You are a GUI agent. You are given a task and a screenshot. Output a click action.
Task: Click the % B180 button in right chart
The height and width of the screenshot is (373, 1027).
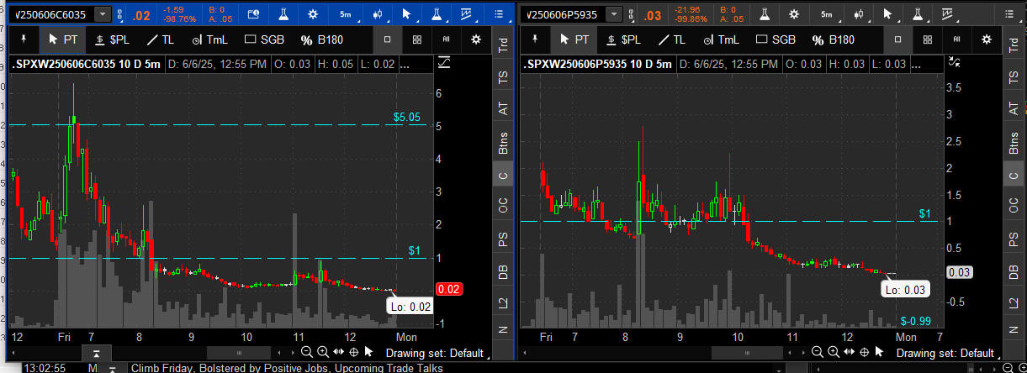833,39
